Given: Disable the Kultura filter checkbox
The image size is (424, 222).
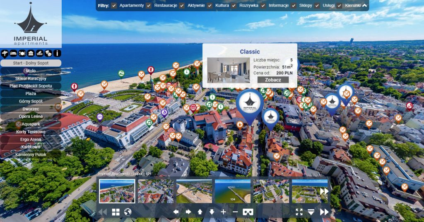Looking at the screenshot, I should (x=210, y=6).
